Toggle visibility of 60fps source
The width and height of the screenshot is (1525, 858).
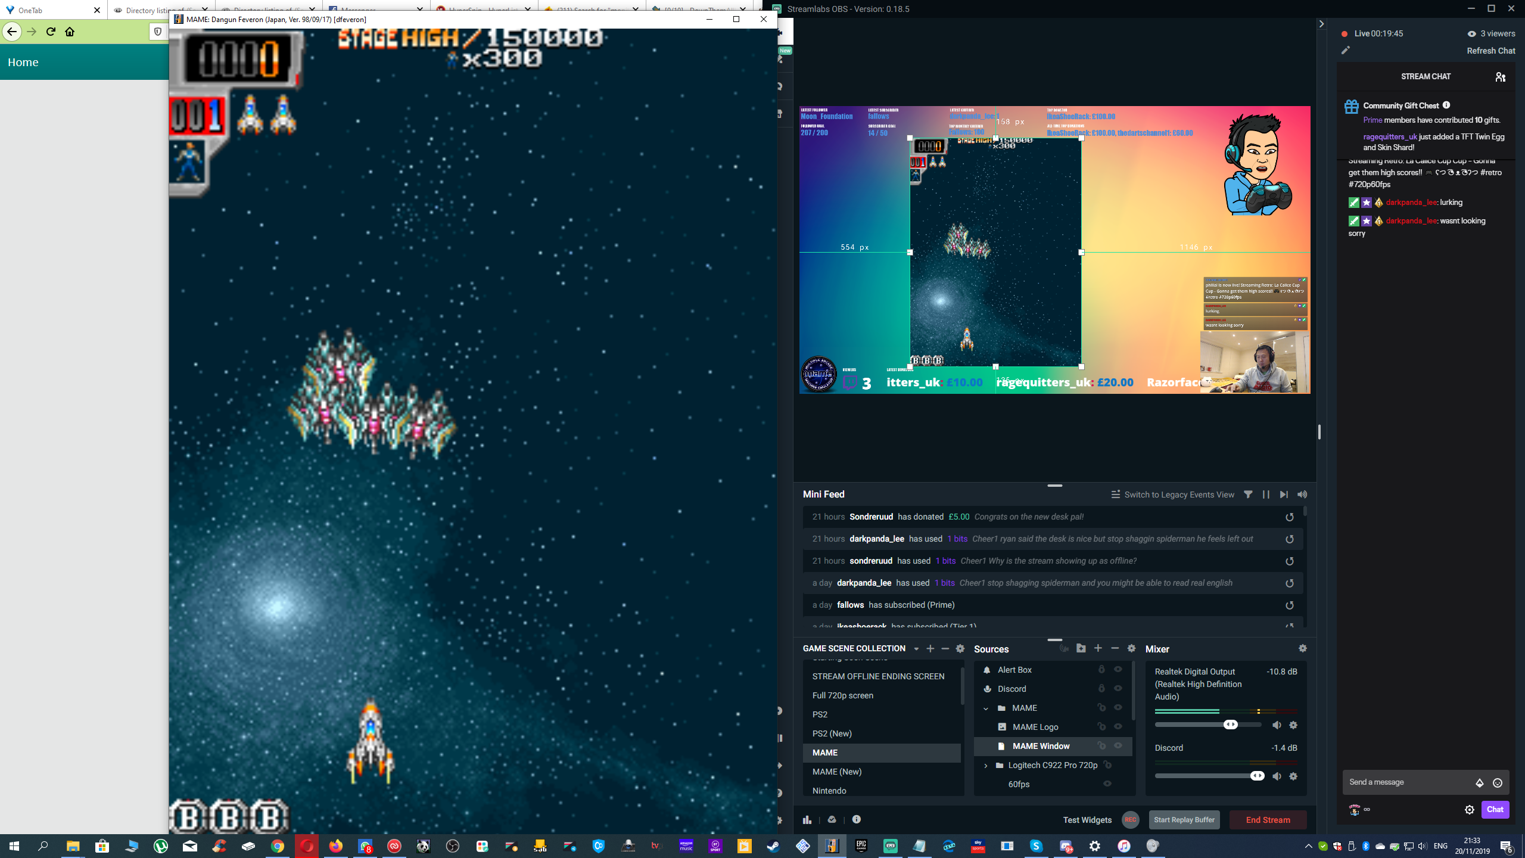(x=1107, y=784)
